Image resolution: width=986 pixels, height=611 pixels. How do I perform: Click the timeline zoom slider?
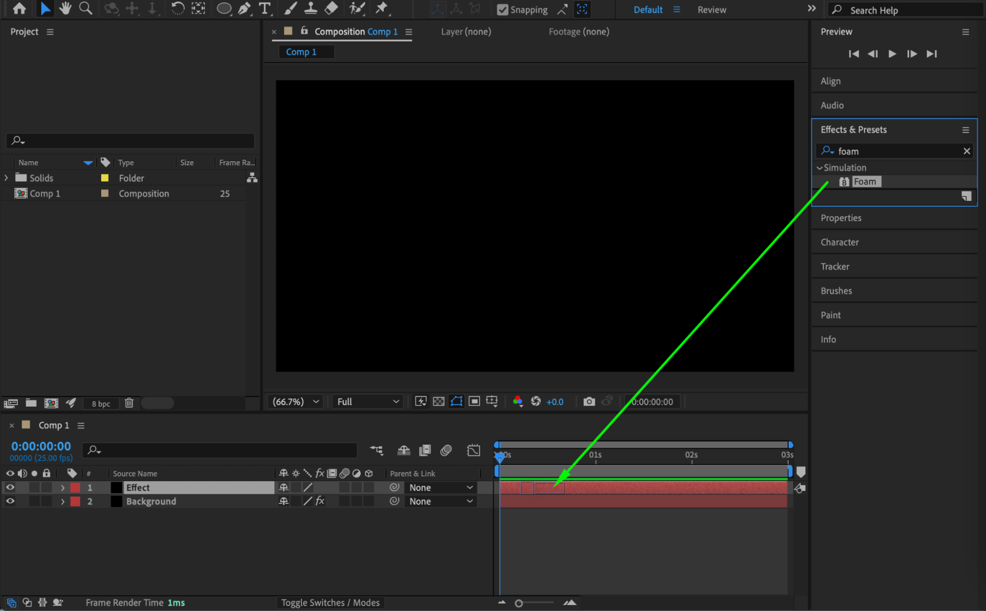click(519, 603)
